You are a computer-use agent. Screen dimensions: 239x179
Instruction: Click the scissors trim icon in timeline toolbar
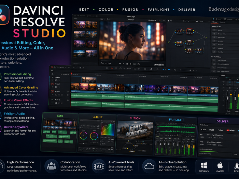click(x=107, y=68)
